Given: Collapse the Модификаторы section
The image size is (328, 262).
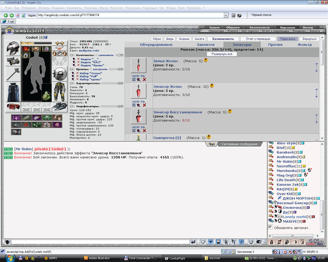Looking at the screenshot, I should pyautogui.click(x=71, y=106).
